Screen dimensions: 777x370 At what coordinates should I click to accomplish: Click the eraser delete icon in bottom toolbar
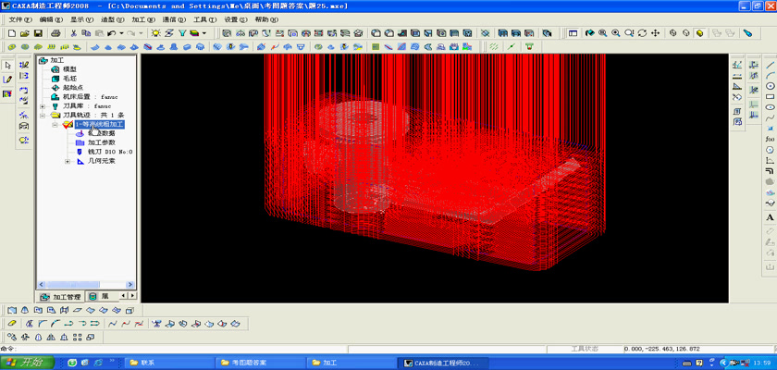12,324
